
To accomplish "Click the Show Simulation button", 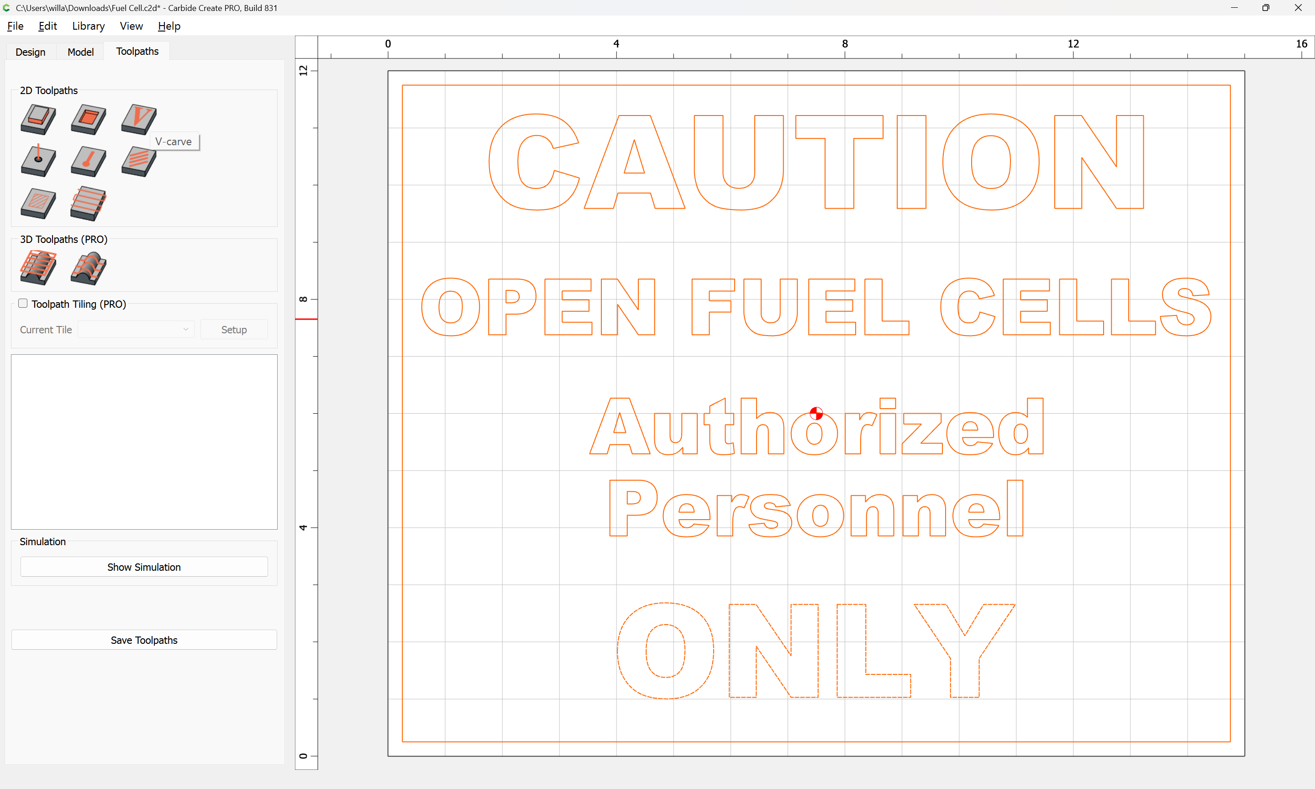I will [x=144, y=567].
